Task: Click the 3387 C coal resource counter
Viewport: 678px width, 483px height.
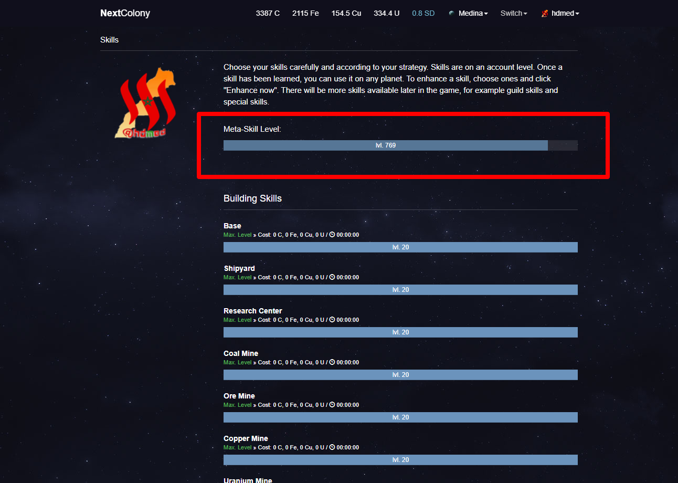Action: (268, 13)
